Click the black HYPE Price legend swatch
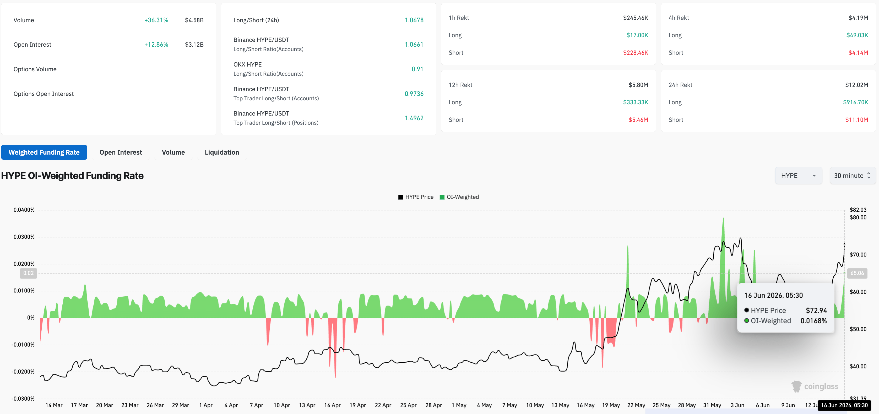Viewport: 879px width, 414px height. click(401, 197)
